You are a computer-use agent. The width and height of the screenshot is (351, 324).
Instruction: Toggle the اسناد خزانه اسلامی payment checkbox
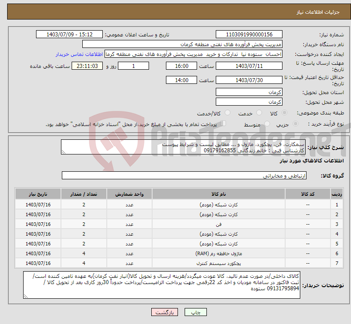coord(223,123)
